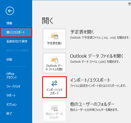
Task: Open the 印刷 menu item
Action: tap(9, 60)
